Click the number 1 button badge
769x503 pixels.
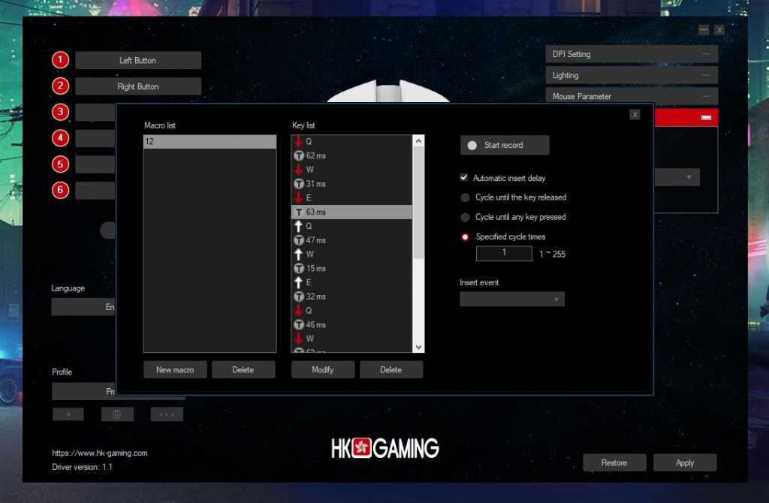click(x=61, y=60)
